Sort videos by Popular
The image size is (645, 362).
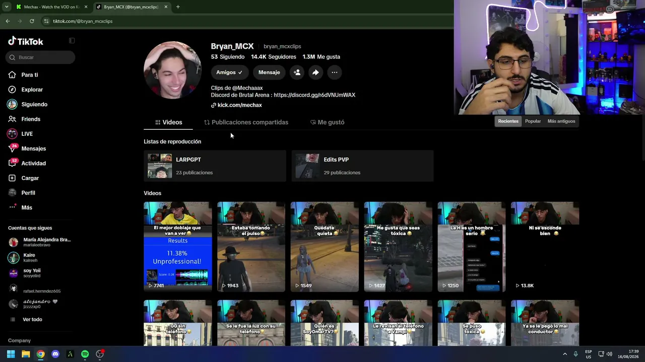pos(533,121)
